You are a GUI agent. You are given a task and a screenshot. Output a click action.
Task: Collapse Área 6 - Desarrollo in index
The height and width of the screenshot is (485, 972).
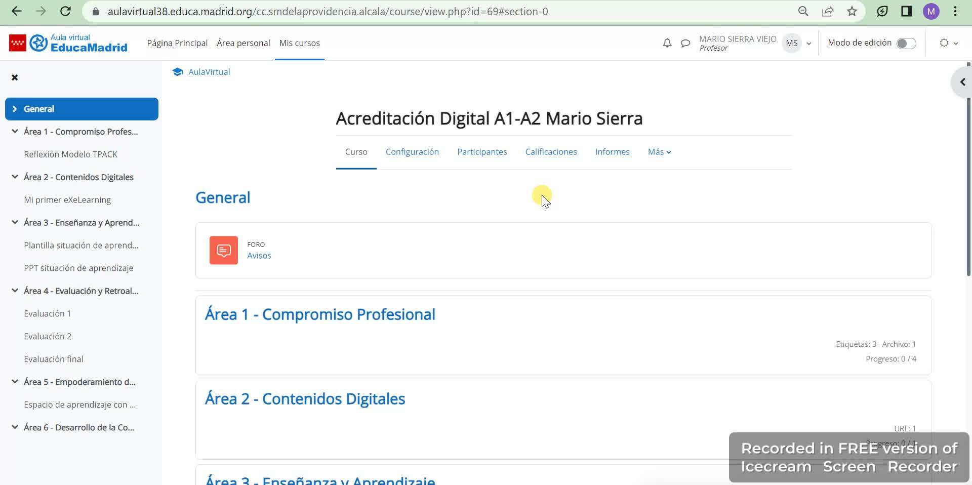(x=15, y=427)
